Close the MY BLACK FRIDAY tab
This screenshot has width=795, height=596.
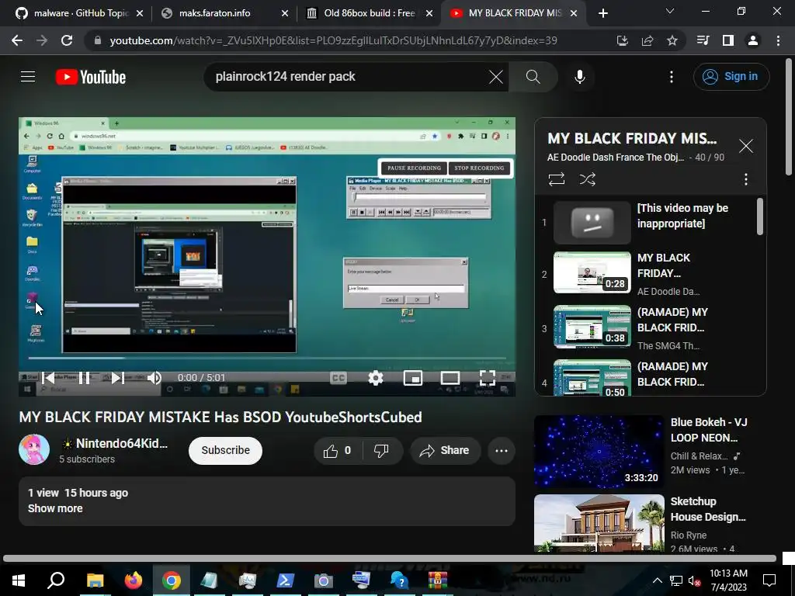tap(574, 13)
